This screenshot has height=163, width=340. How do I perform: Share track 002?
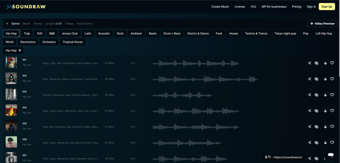(x=309, y=79)
